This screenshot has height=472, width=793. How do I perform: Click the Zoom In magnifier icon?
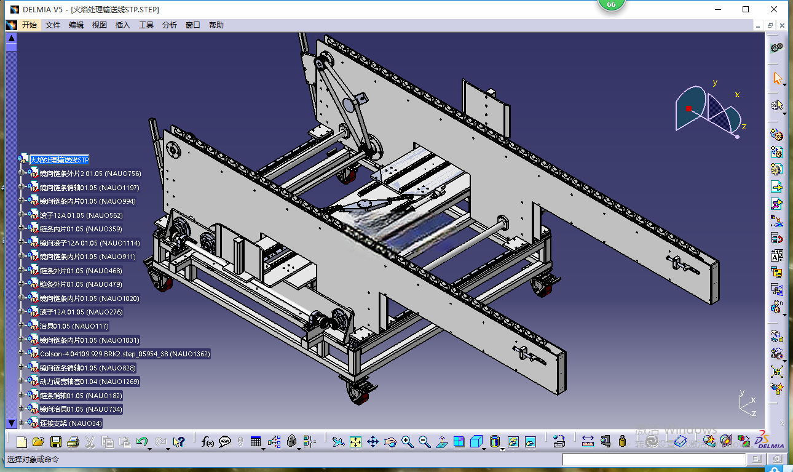pyautogui.click(x=407, y=441)
